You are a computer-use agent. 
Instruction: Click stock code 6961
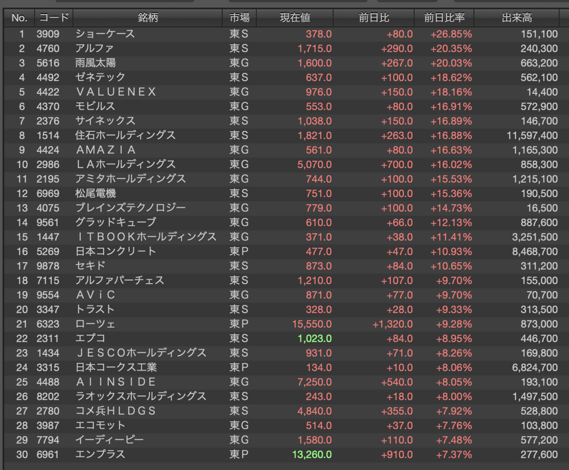(x=48, y=454)
